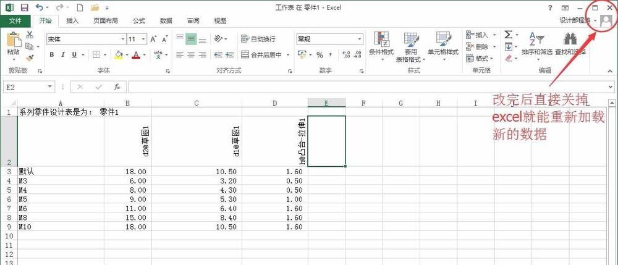
Task: Switch to the 公式 tab
Action: pyautogui.click(x=138, y=21)
